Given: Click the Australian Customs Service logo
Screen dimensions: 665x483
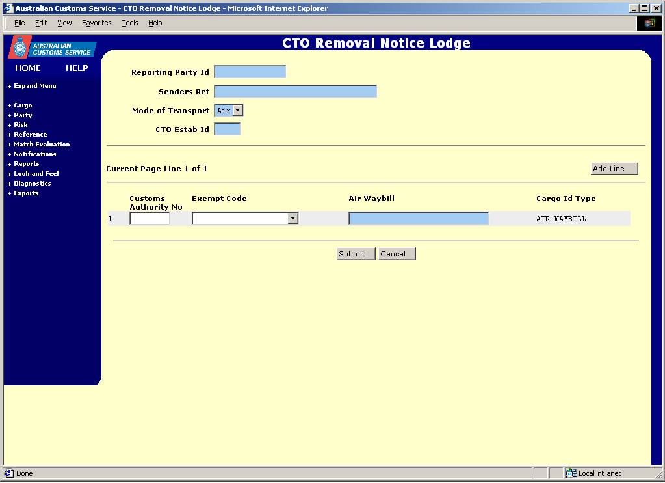Looking at the screenshot, I should 52,47.
